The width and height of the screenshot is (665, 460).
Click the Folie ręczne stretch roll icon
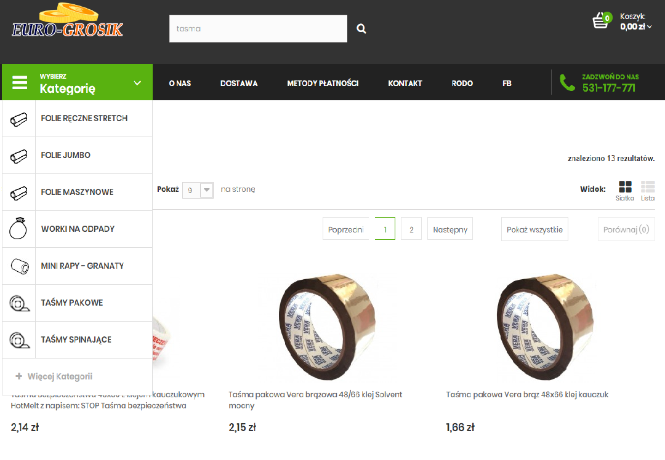(18, 119)
